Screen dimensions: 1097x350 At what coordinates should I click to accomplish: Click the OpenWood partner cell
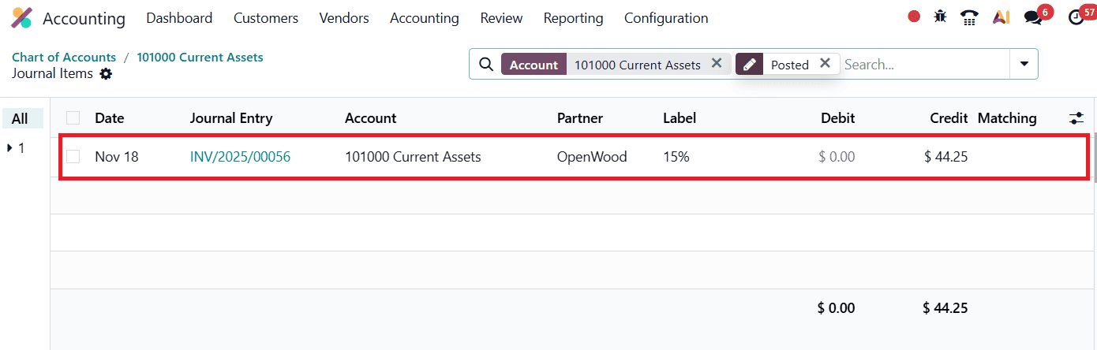point(592,157)
